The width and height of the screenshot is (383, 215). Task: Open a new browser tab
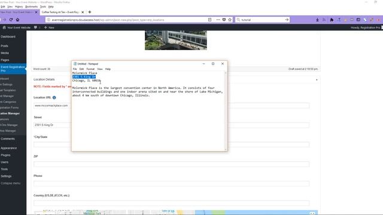[x=90, y=12]
